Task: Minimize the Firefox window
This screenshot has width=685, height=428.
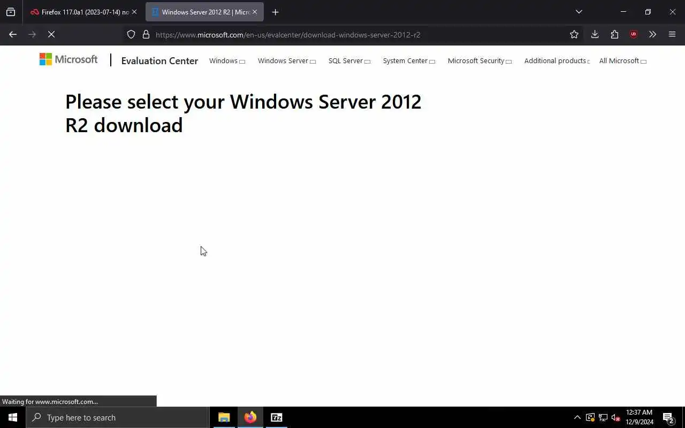Action: (623, 12)
